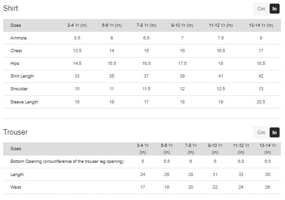The image size is (285, 200).
Task: Click the Bottom Opening row label
Action: [x=67, y=161]
